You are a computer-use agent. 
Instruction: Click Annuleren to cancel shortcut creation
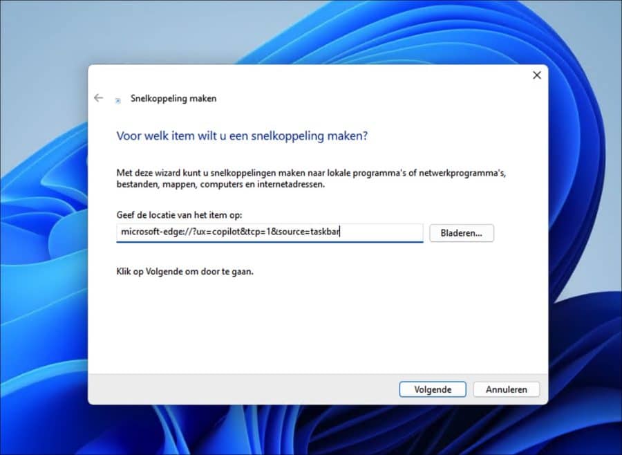click(507, 389)
